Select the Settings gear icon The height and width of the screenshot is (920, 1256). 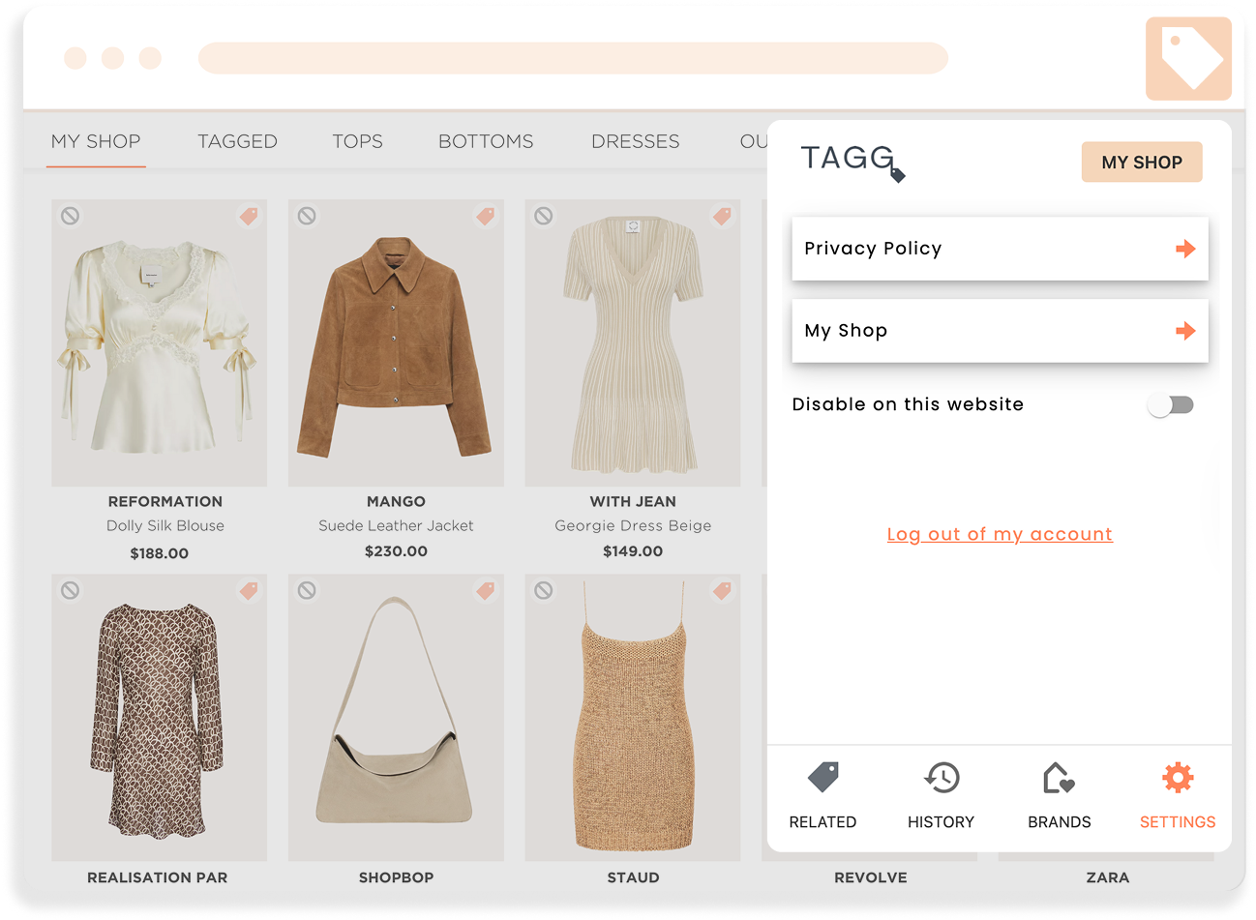[1177, 778]
